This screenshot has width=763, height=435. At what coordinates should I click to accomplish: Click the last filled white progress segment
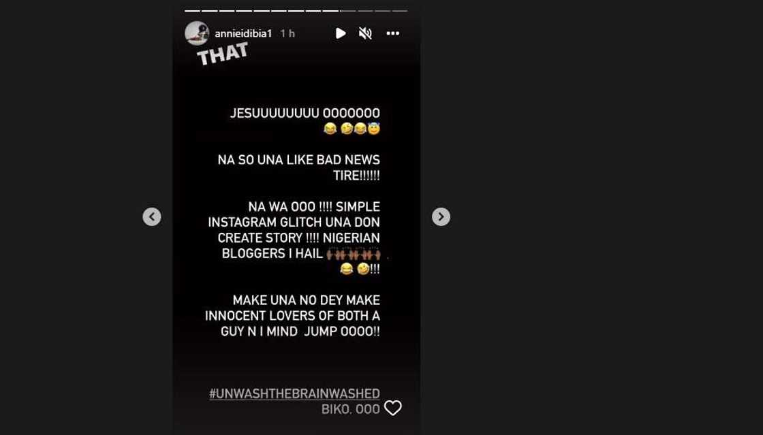tap(330, 11)
